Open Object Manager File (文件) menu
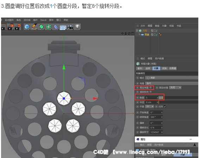 click(x=143, y=26)
